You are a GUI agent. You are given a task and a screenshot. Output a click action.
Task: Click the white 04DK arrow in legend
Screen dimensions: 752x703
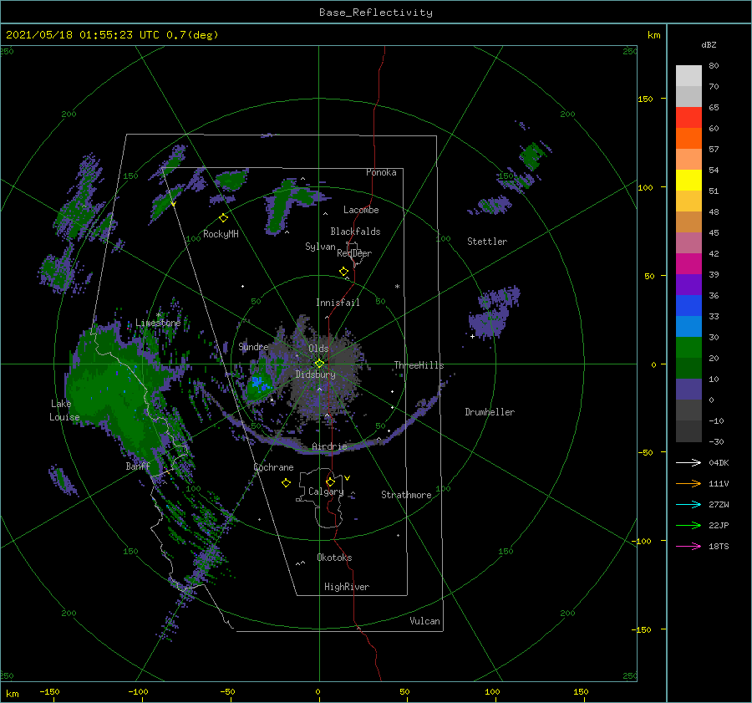[688, 462]
